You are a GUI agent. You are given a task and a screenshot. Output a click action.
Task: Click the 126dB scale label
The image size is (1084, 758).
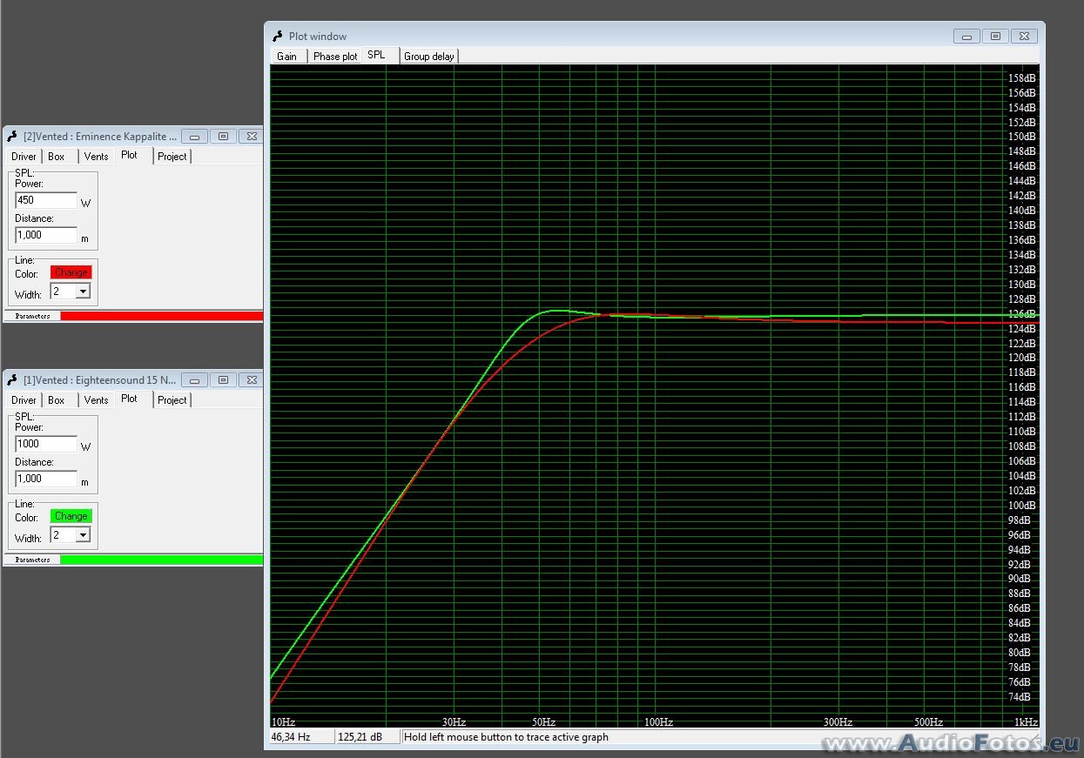[1022, 314]
